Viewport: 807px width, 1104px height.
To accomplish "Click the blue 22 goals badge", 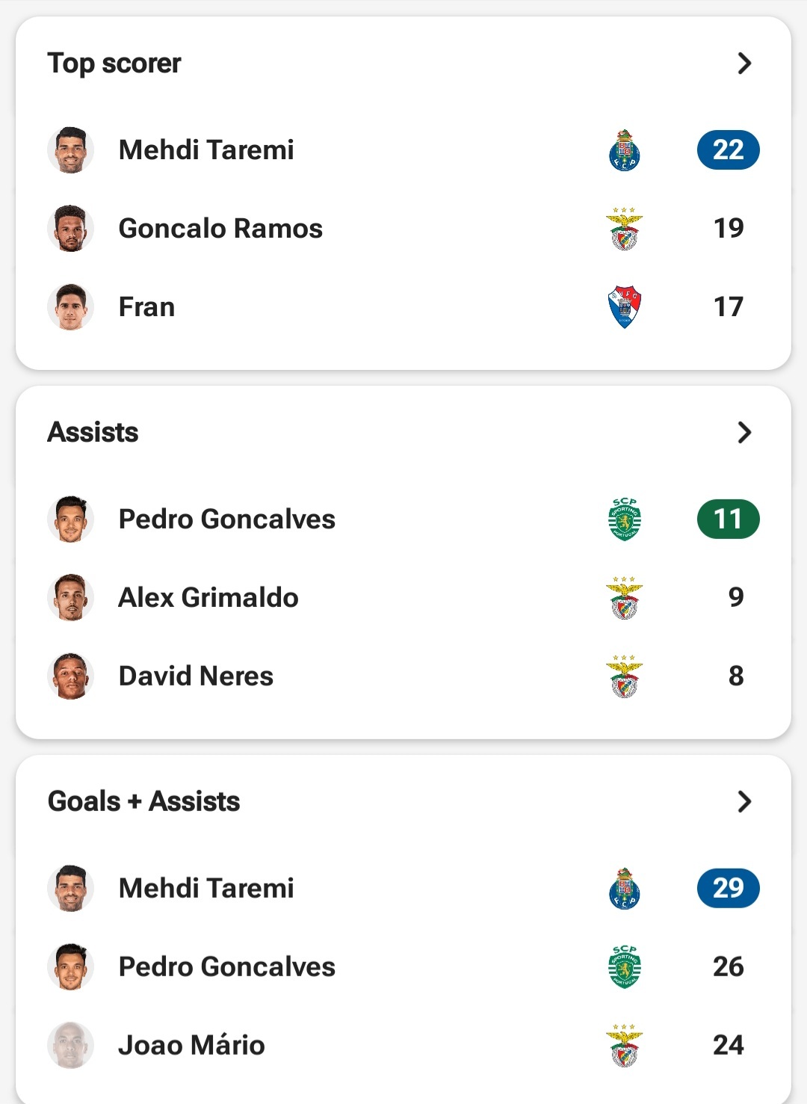I will pos(728,150).
